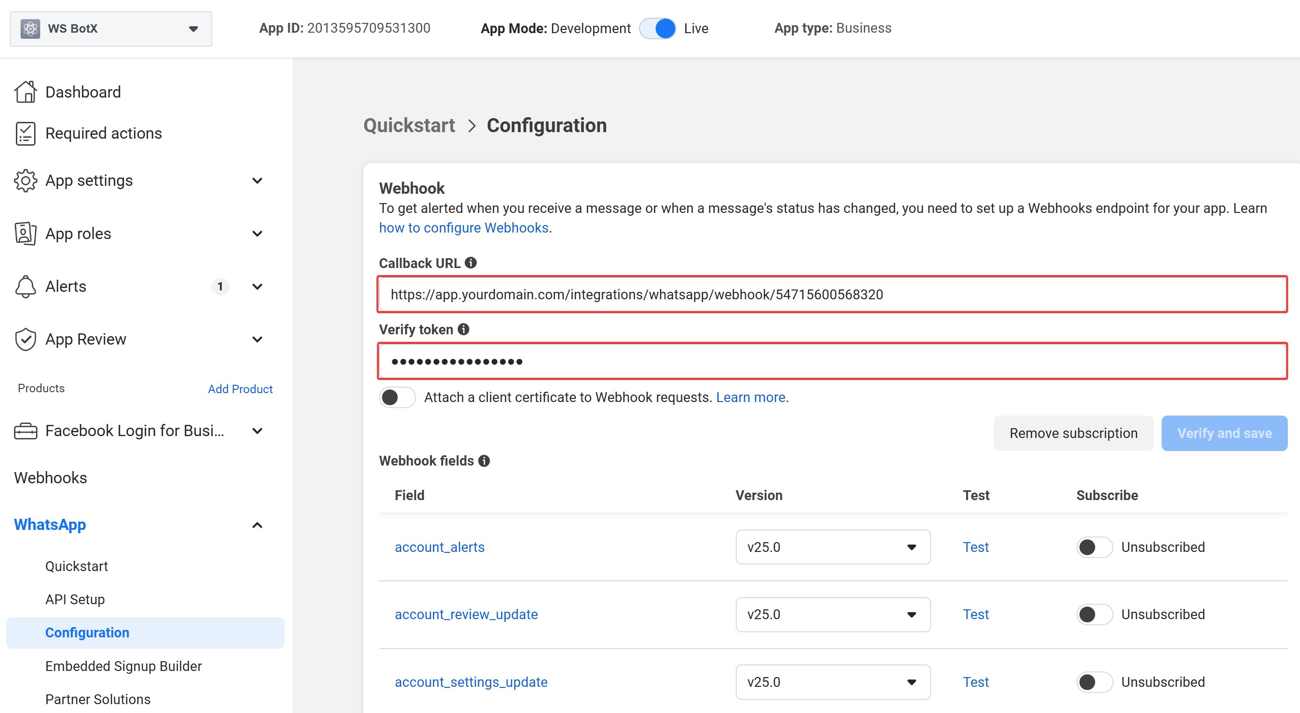The image size is (1300, 713).
Task: Click the App ID number 2013595709531300
Action: click(369, 28)
